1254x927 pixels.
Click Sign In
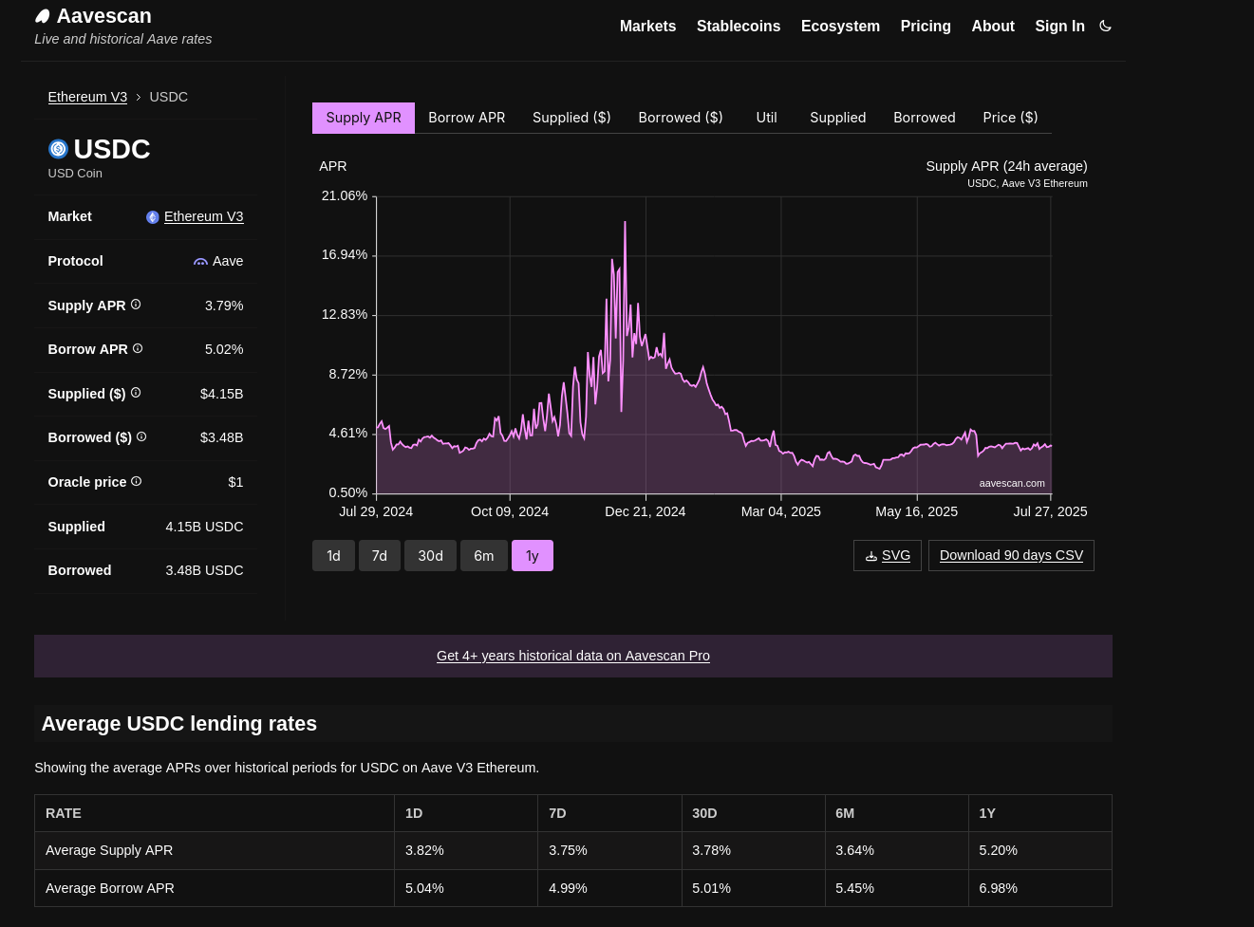(x=1059, y=27)
